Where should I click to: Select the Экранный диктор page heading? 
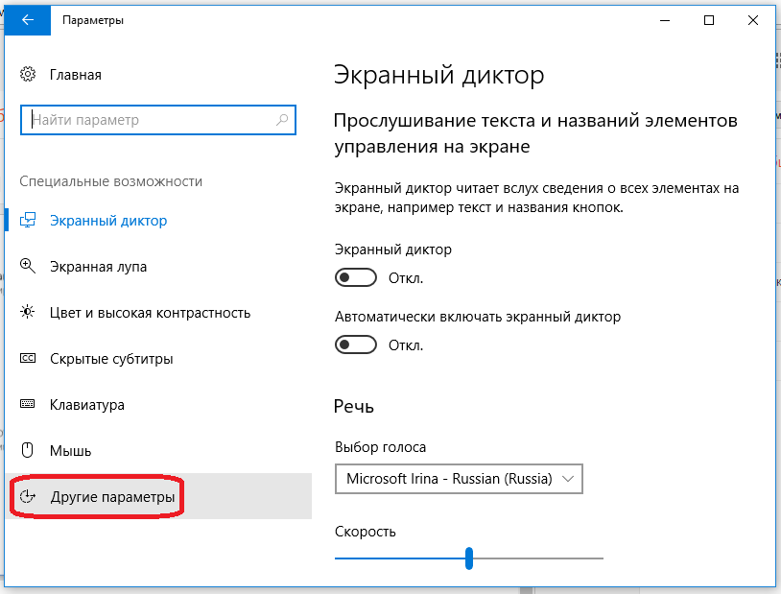coord(438,76)
